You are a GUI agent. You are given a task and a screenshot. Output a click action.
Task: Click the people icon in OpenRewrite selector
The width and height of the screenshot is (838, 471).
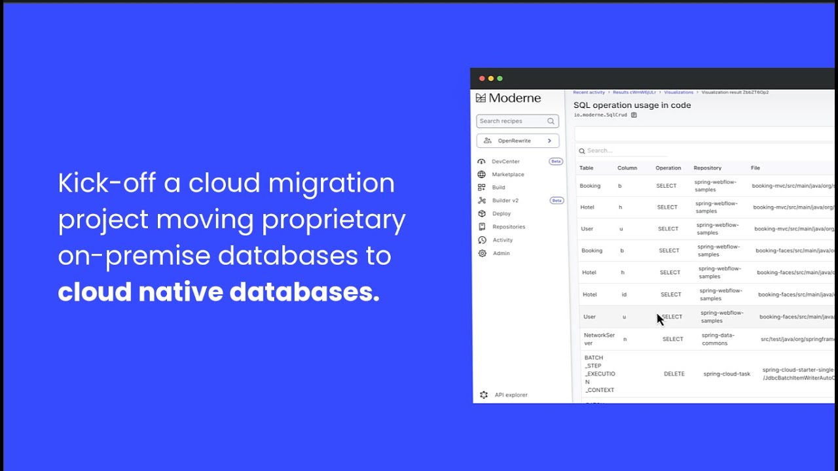click(488, 141)
